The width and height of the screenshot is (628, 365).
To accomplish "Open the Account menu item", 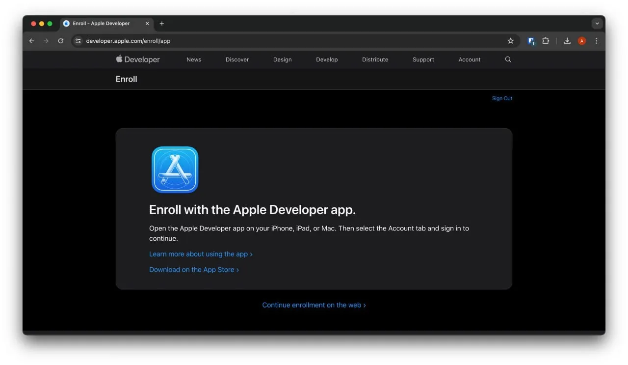I will pyautogui.click(x=470, y=59).
